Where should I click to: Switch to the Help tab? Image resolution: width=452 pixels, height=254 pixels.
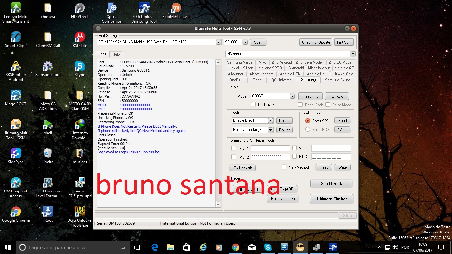(x=116, y=54)
